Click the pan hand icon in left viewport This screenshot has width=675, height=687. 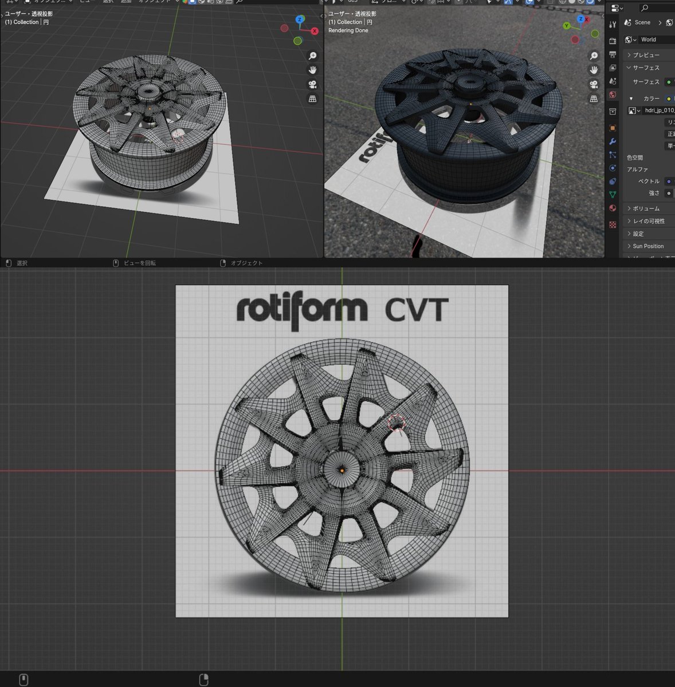point(312,70)
